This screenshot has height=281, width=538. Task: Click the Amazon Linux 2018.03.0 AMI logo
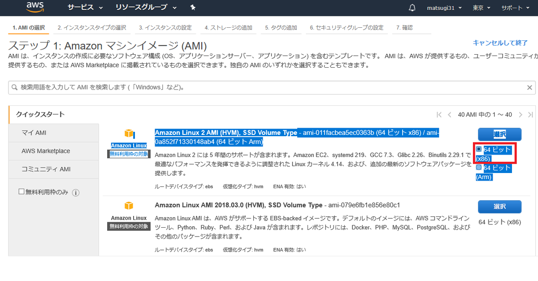129,206
